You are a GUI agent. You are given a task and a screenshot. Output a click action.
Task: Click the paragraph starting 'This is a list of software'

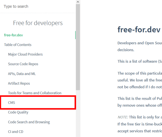tap(140, 61)
